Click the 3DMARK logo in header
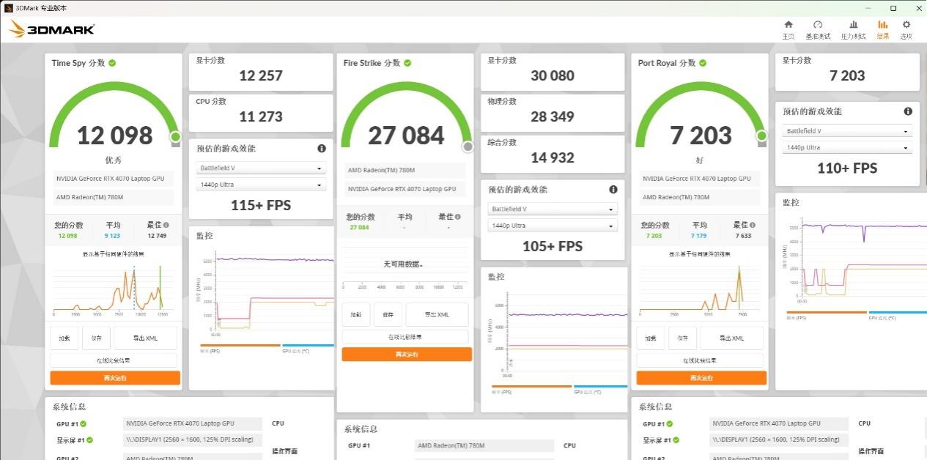The image size is (927, 460). click(51, 29)
